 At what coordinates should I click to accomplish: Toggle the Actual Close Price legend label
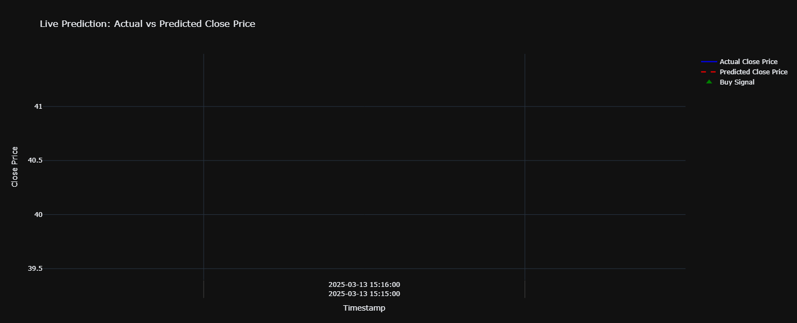748,62
